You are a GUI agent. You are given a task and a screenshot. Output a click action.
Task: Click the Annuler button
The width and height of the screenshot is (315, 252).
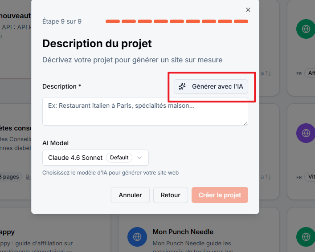[x=130, y=195]
